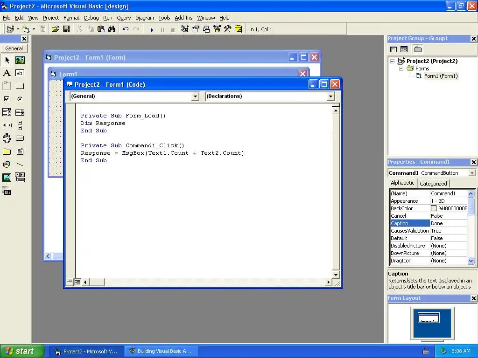Open the (General) object dropdown
The height and width of the screenshot is (358, 478).
coord(195,96)
